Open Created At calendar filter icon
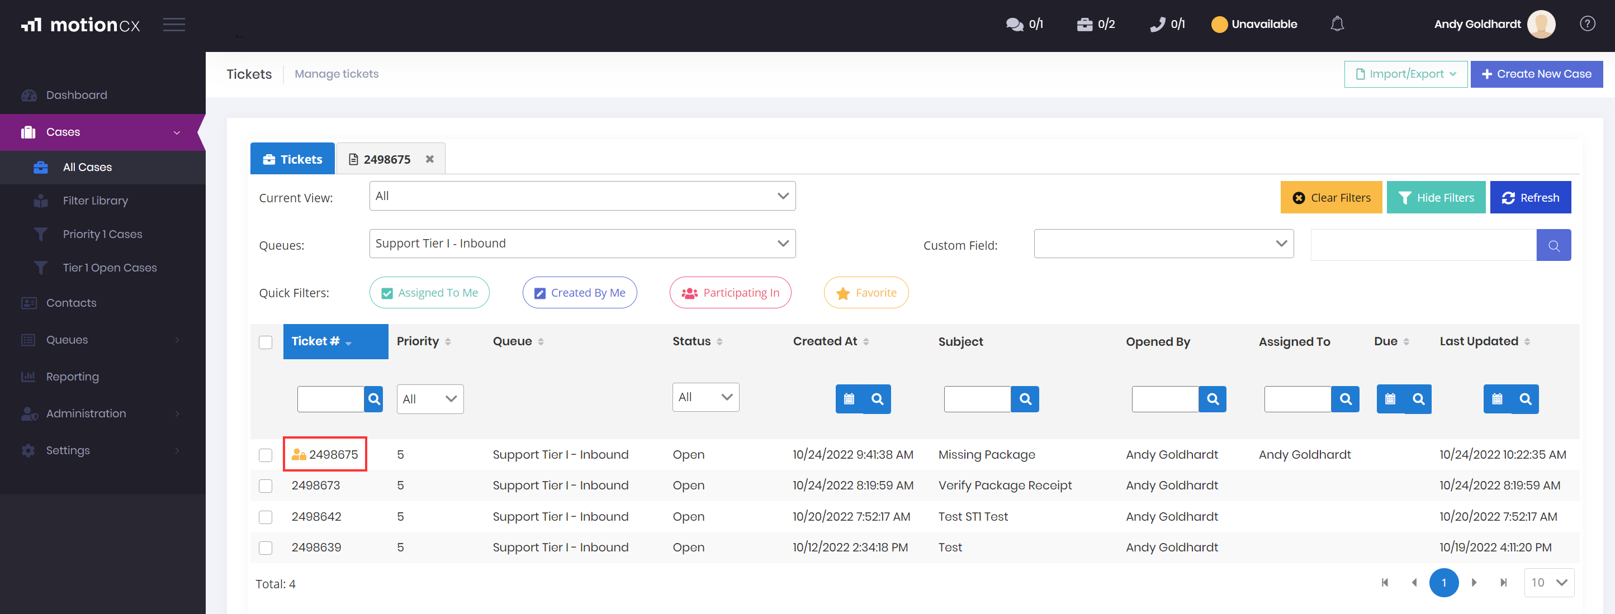 click(x=849, y=399)
